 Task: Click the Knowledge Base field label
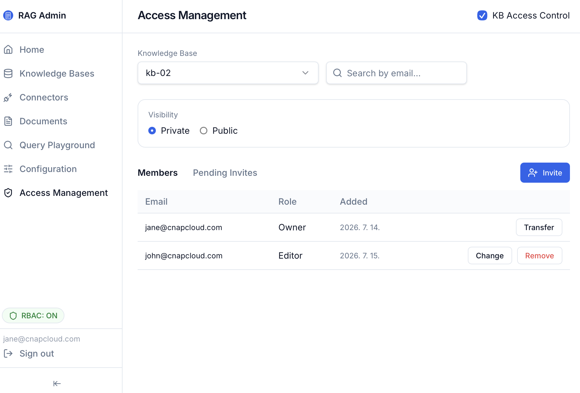click(x=167, y=53)
